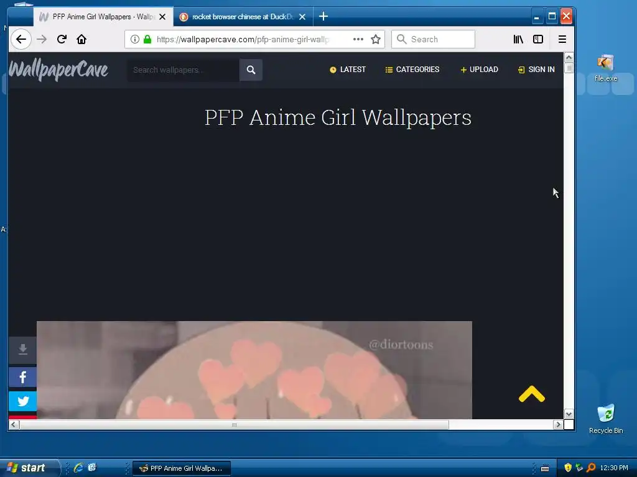Open the Library icon in toolbar
Image resolution: width=637 pixels, height=477 pixels.
pyautogui.click(x=518, y=39)
